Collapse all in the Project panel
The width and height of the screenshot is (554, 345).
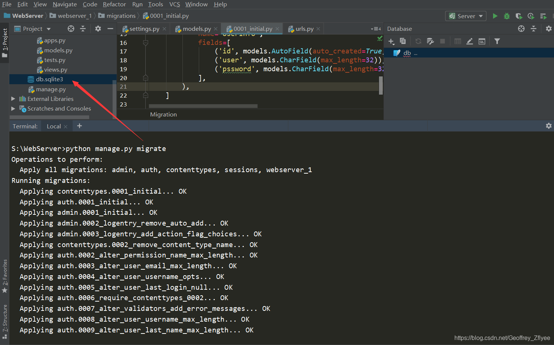(83, 29)
